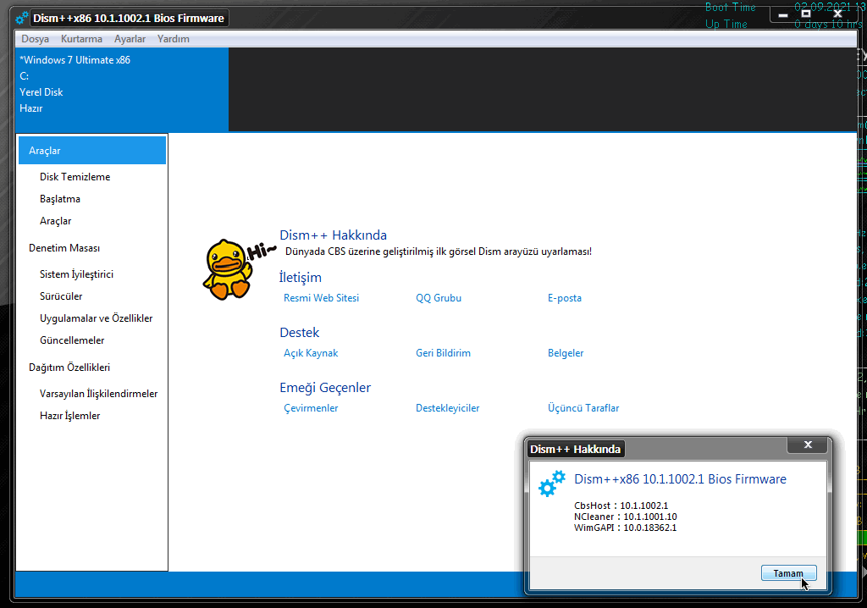The height and width of the screenshot is (608, 867).
Task: Open Disk Temizleme in the sidebar
Action: tap(75, 177)
